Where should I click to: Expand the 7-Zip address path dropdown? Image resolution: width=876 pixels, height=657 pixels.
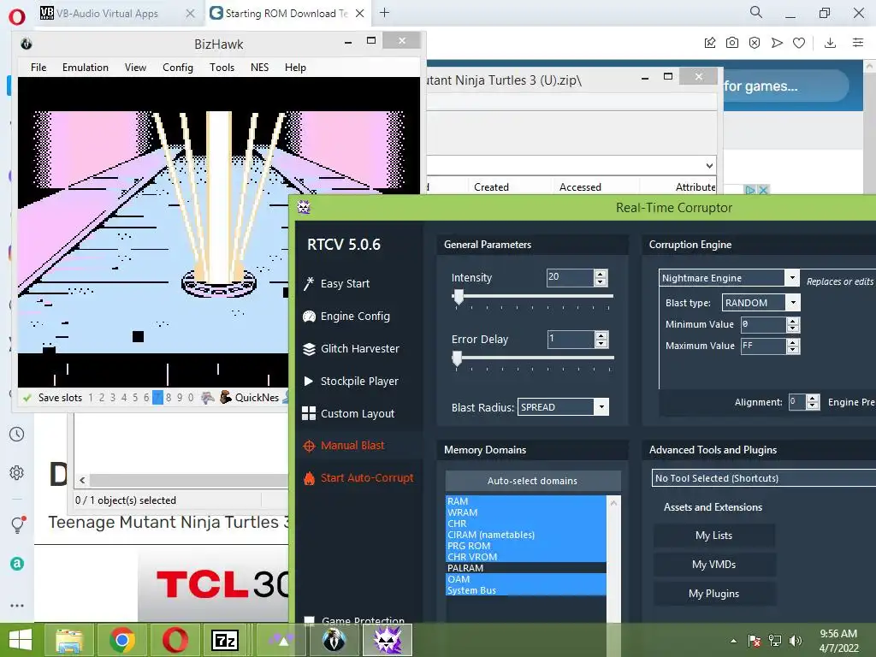point(709,165)
